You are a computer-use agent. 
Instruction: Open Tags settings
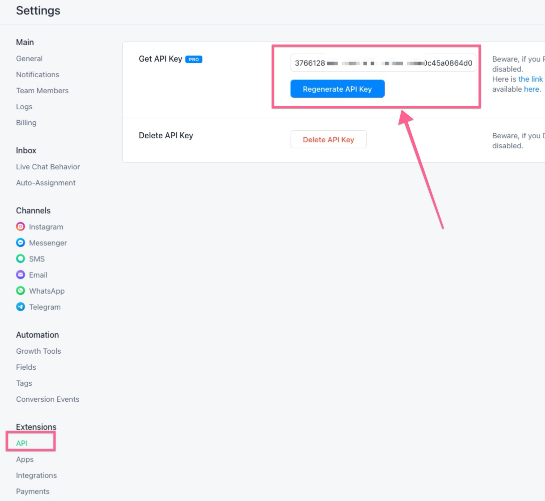pos(24,383)
